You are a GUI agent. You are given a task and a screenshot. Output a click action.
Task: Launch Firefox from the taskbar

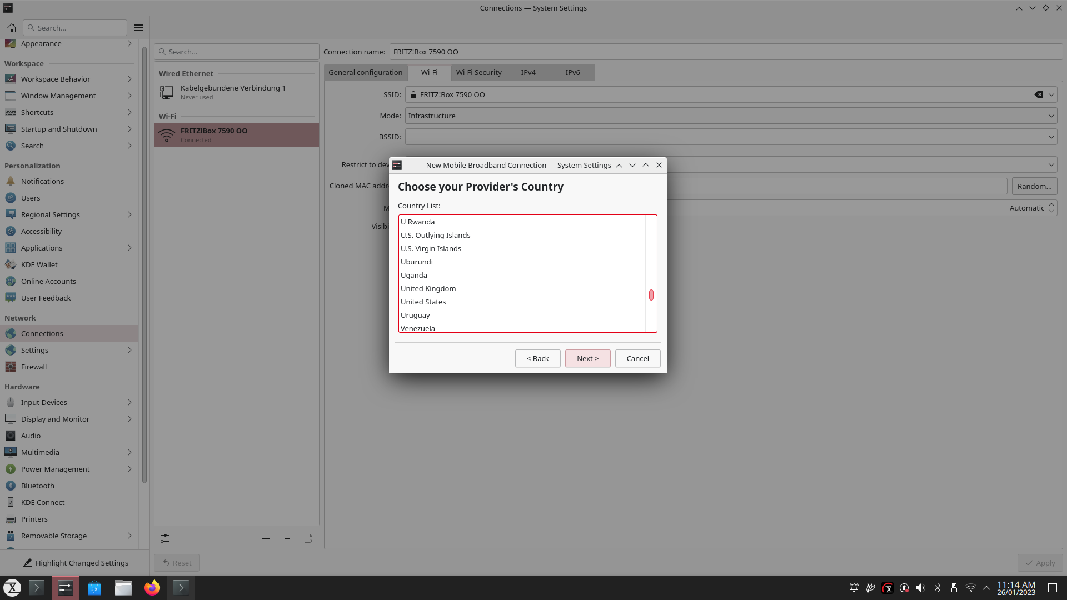point(152,587)
